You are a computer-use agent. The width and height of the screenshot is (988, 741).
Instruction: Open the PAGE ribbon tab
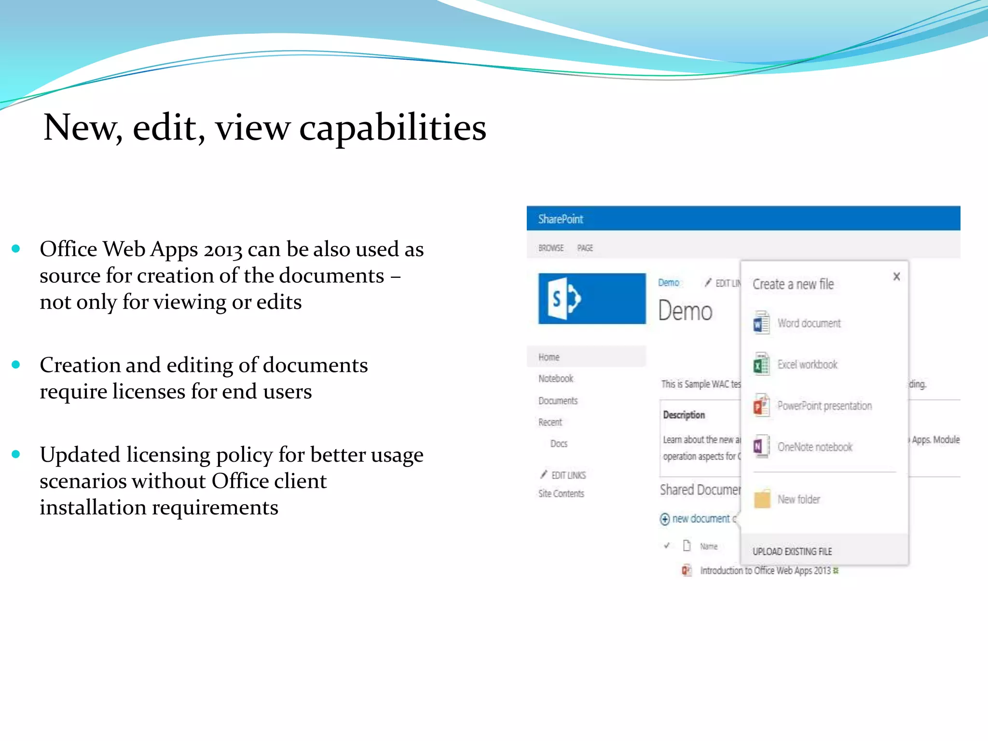click(x=585, y=248)
